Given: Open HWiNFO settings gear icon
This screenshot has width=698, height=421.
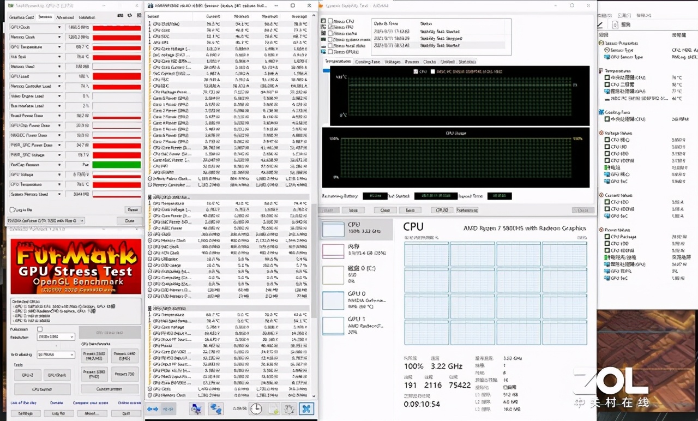Looking at the screenshot, I should [290, 408].
